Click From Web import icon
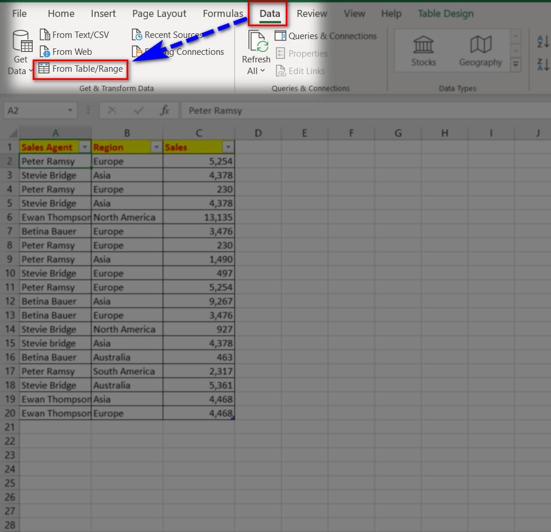The image size is (551, 532). (45, 52)
